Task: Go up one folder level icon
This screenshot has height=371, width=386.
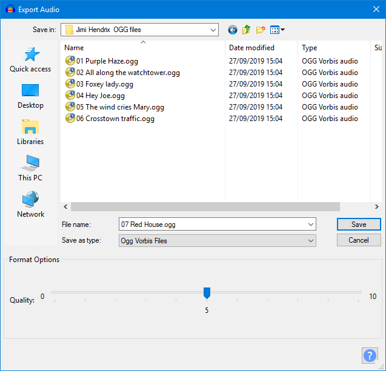Action: pyautogui.click(x=246, y=30)
